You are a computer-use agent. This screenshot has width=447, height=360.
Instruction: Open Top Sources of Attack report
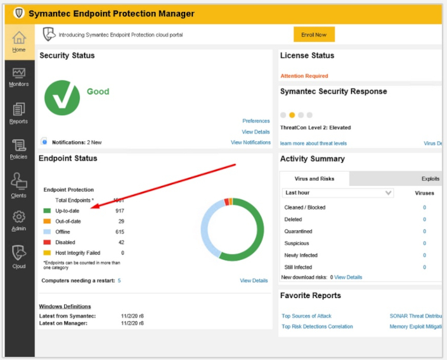tap(306, 316)
